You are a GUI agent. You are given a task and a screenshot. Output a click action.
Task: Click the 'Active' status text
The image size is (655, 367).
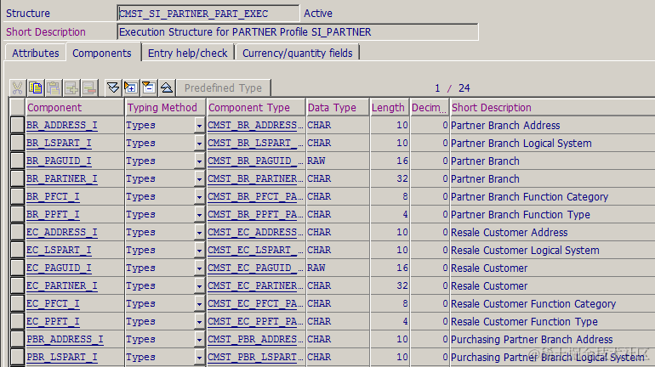pyautogui.click(x=318, y=14)
